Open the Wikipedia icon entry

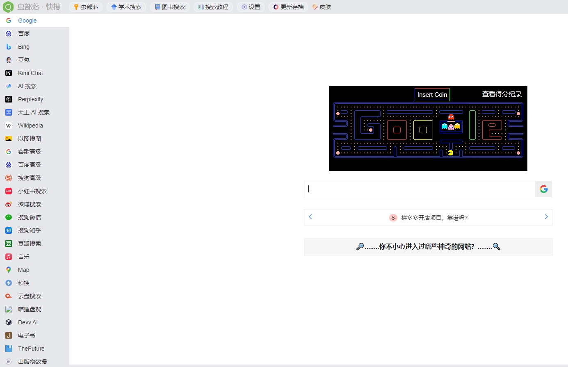(9, 125)
